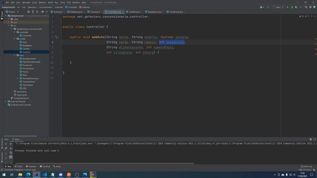The width and height of the screenshot is (317, 178).
Task: Click the locate-in-tree target icon in Project panel
Action: pos(29,12)
